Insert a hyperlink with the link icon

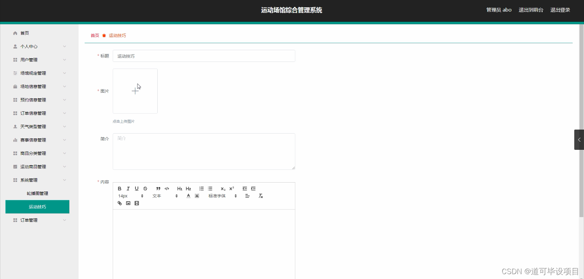pos(119,203)
